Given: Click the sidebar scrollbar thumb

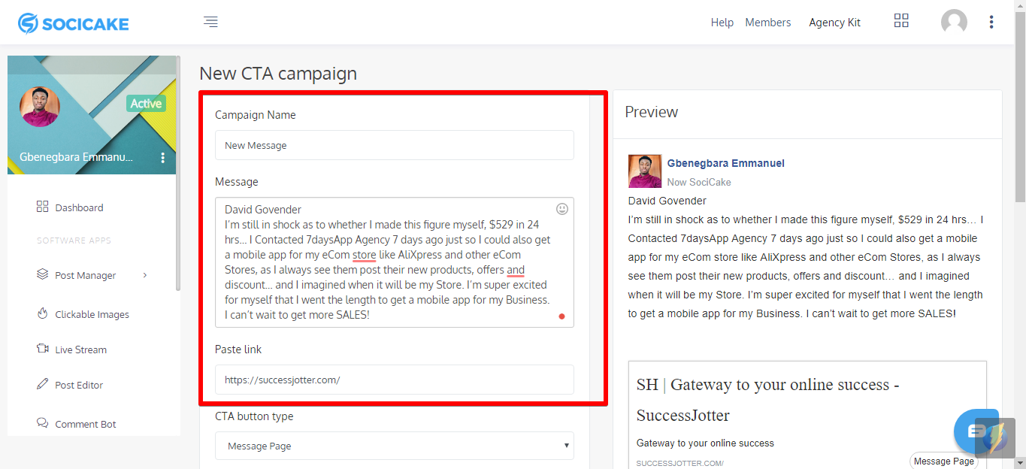Looking at the screenshot, I should 178,173.
